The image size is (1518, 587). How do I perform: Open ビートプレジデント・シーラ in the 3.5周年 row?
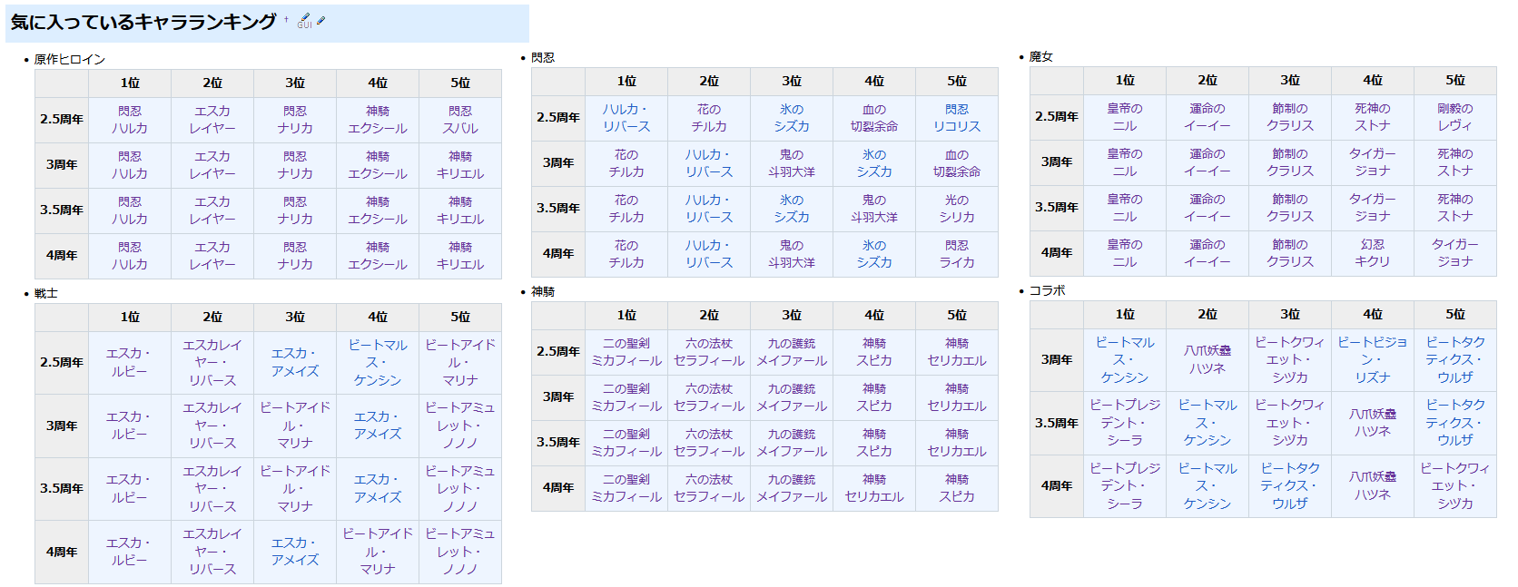tap(1124, 423)
